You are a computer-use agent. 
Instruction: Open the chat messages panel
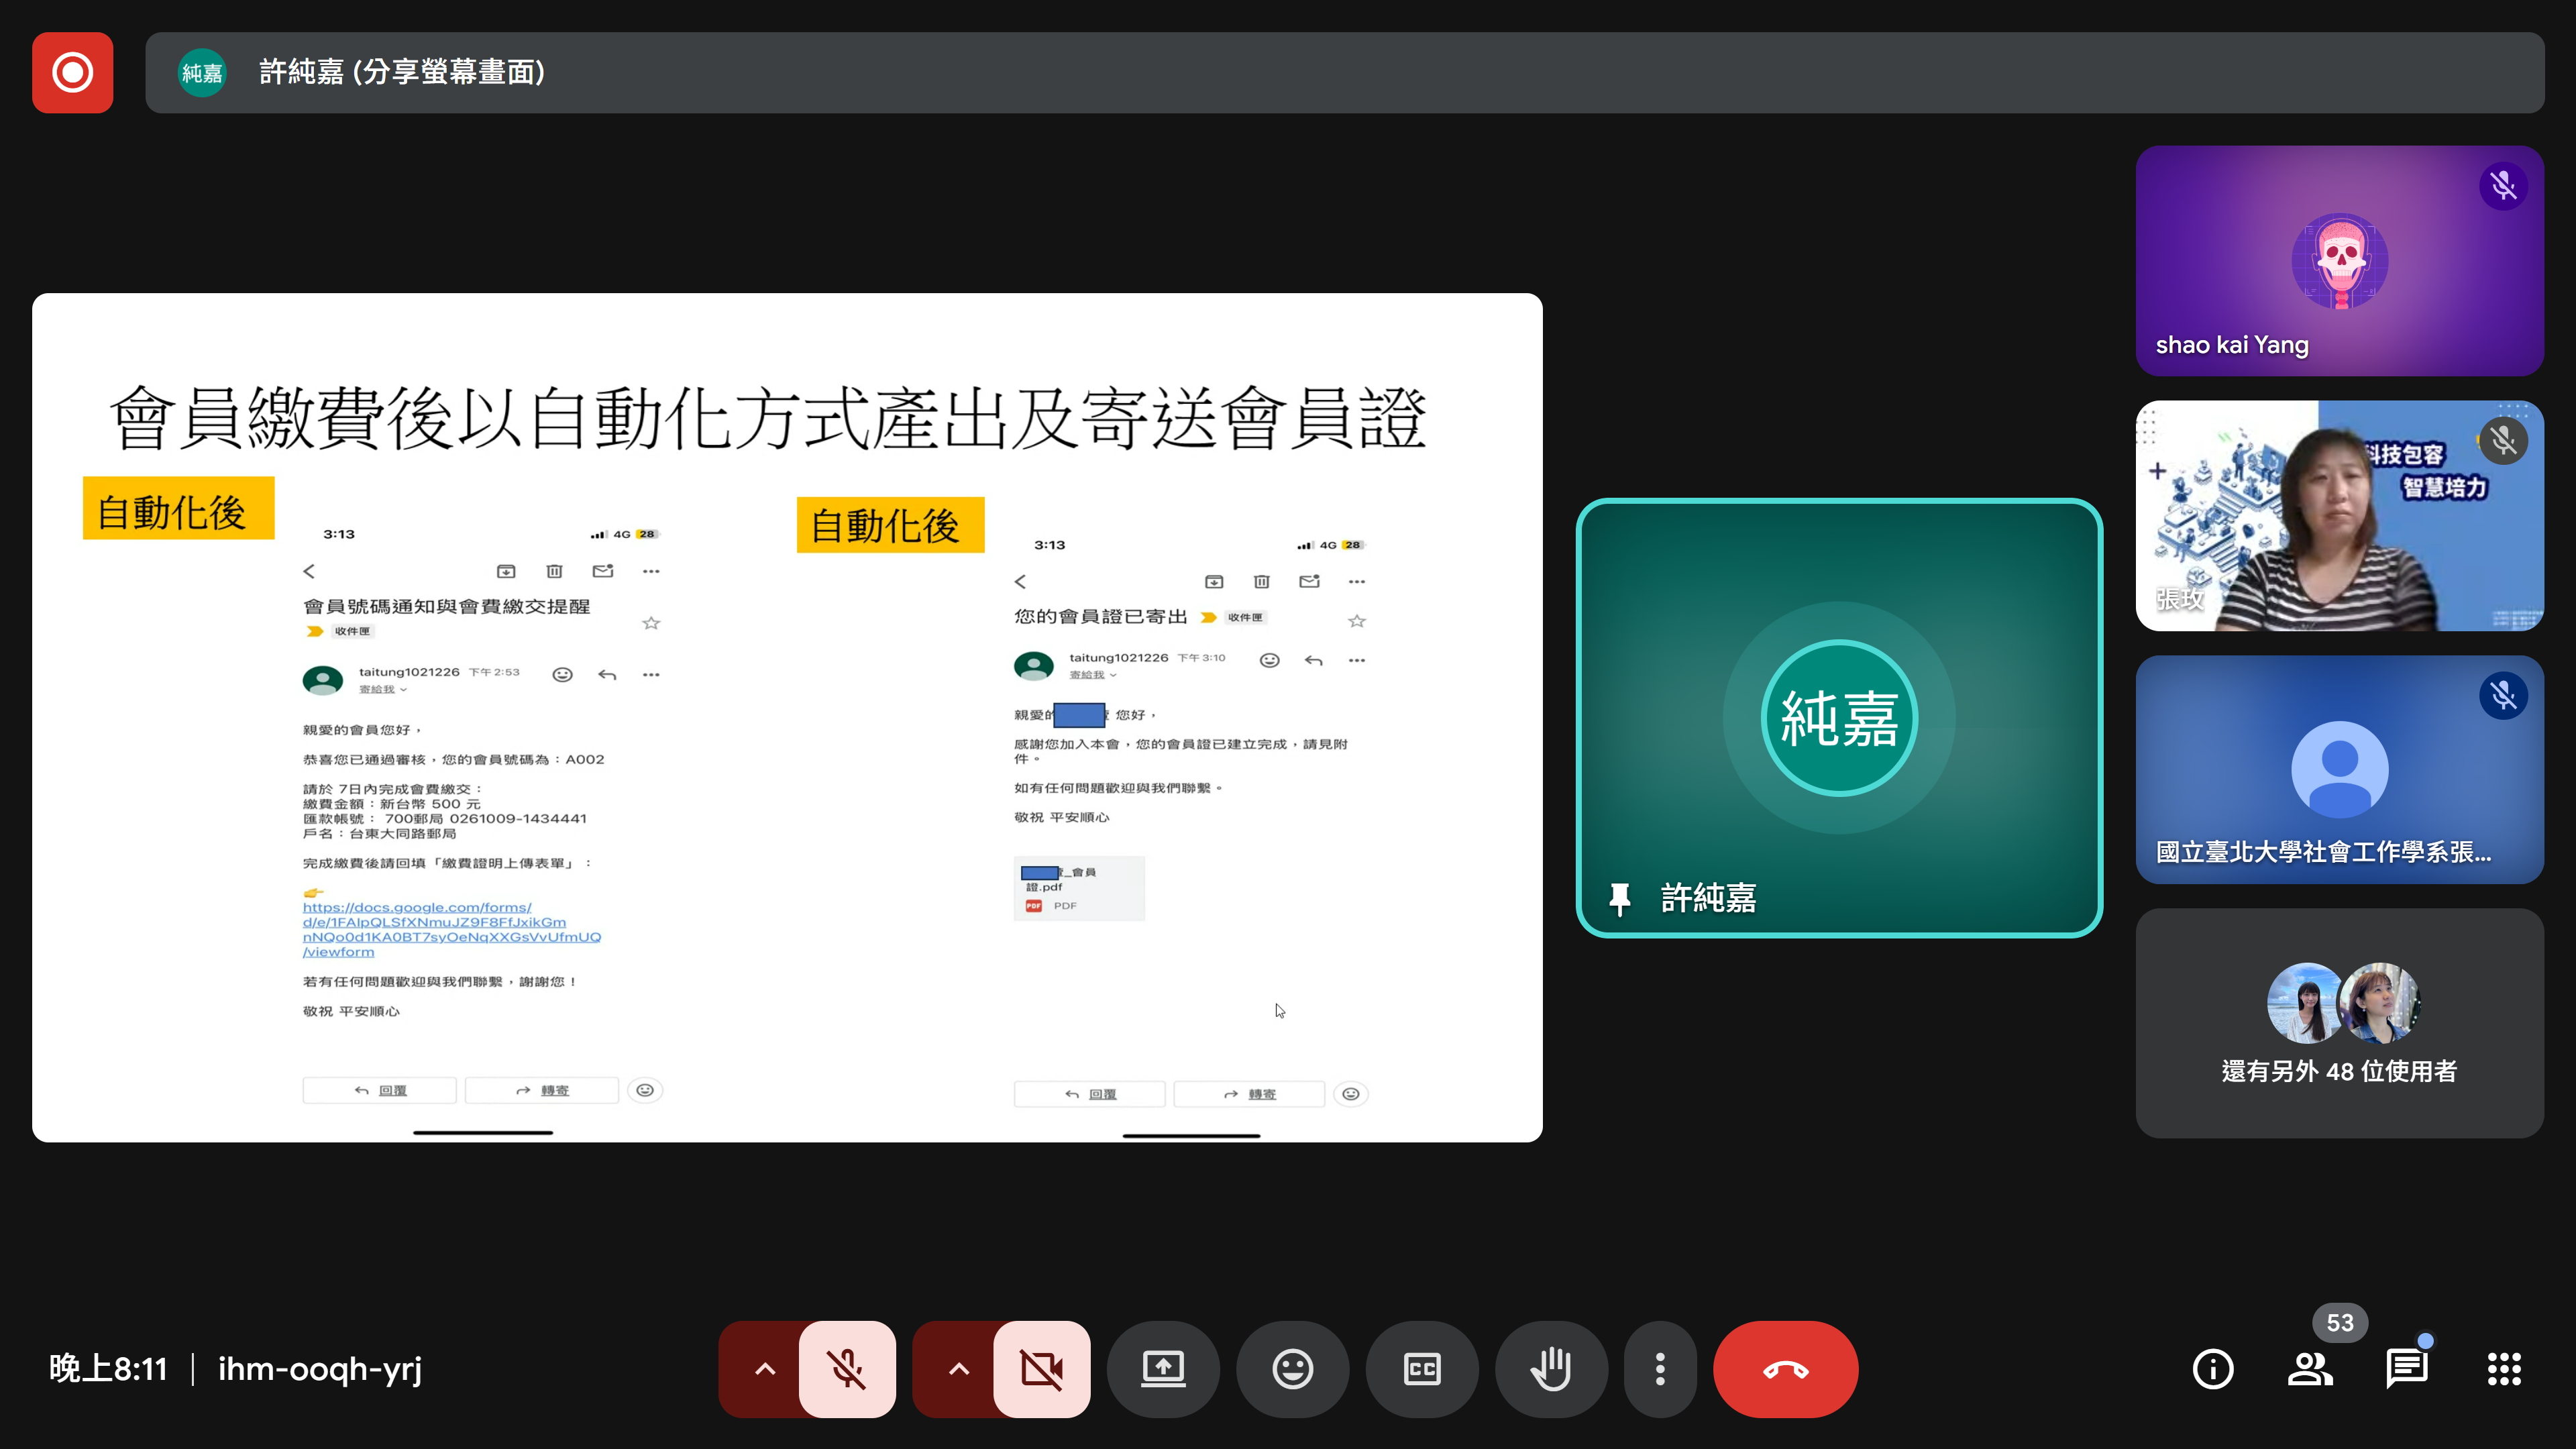2406,1368
